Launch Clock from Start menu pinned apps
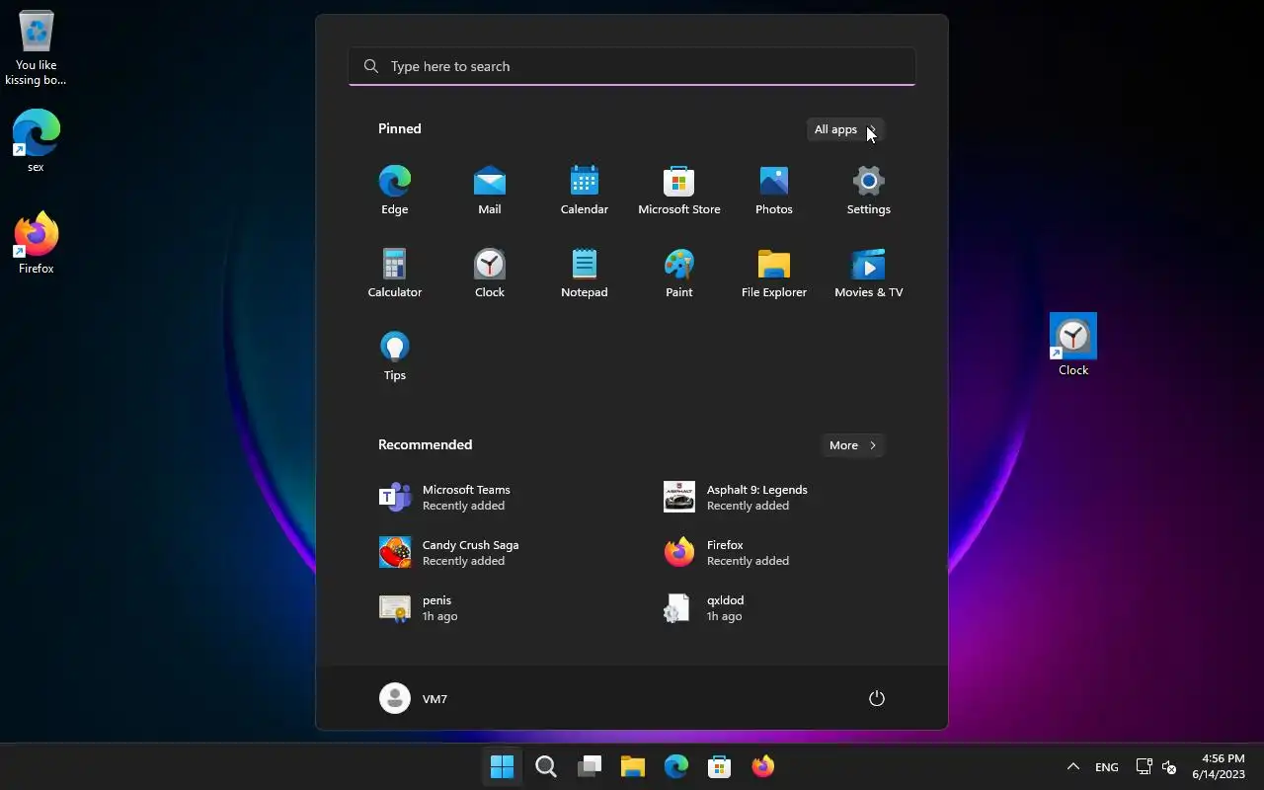This screenshot has width=1264, height=790. tap(489, 273)
